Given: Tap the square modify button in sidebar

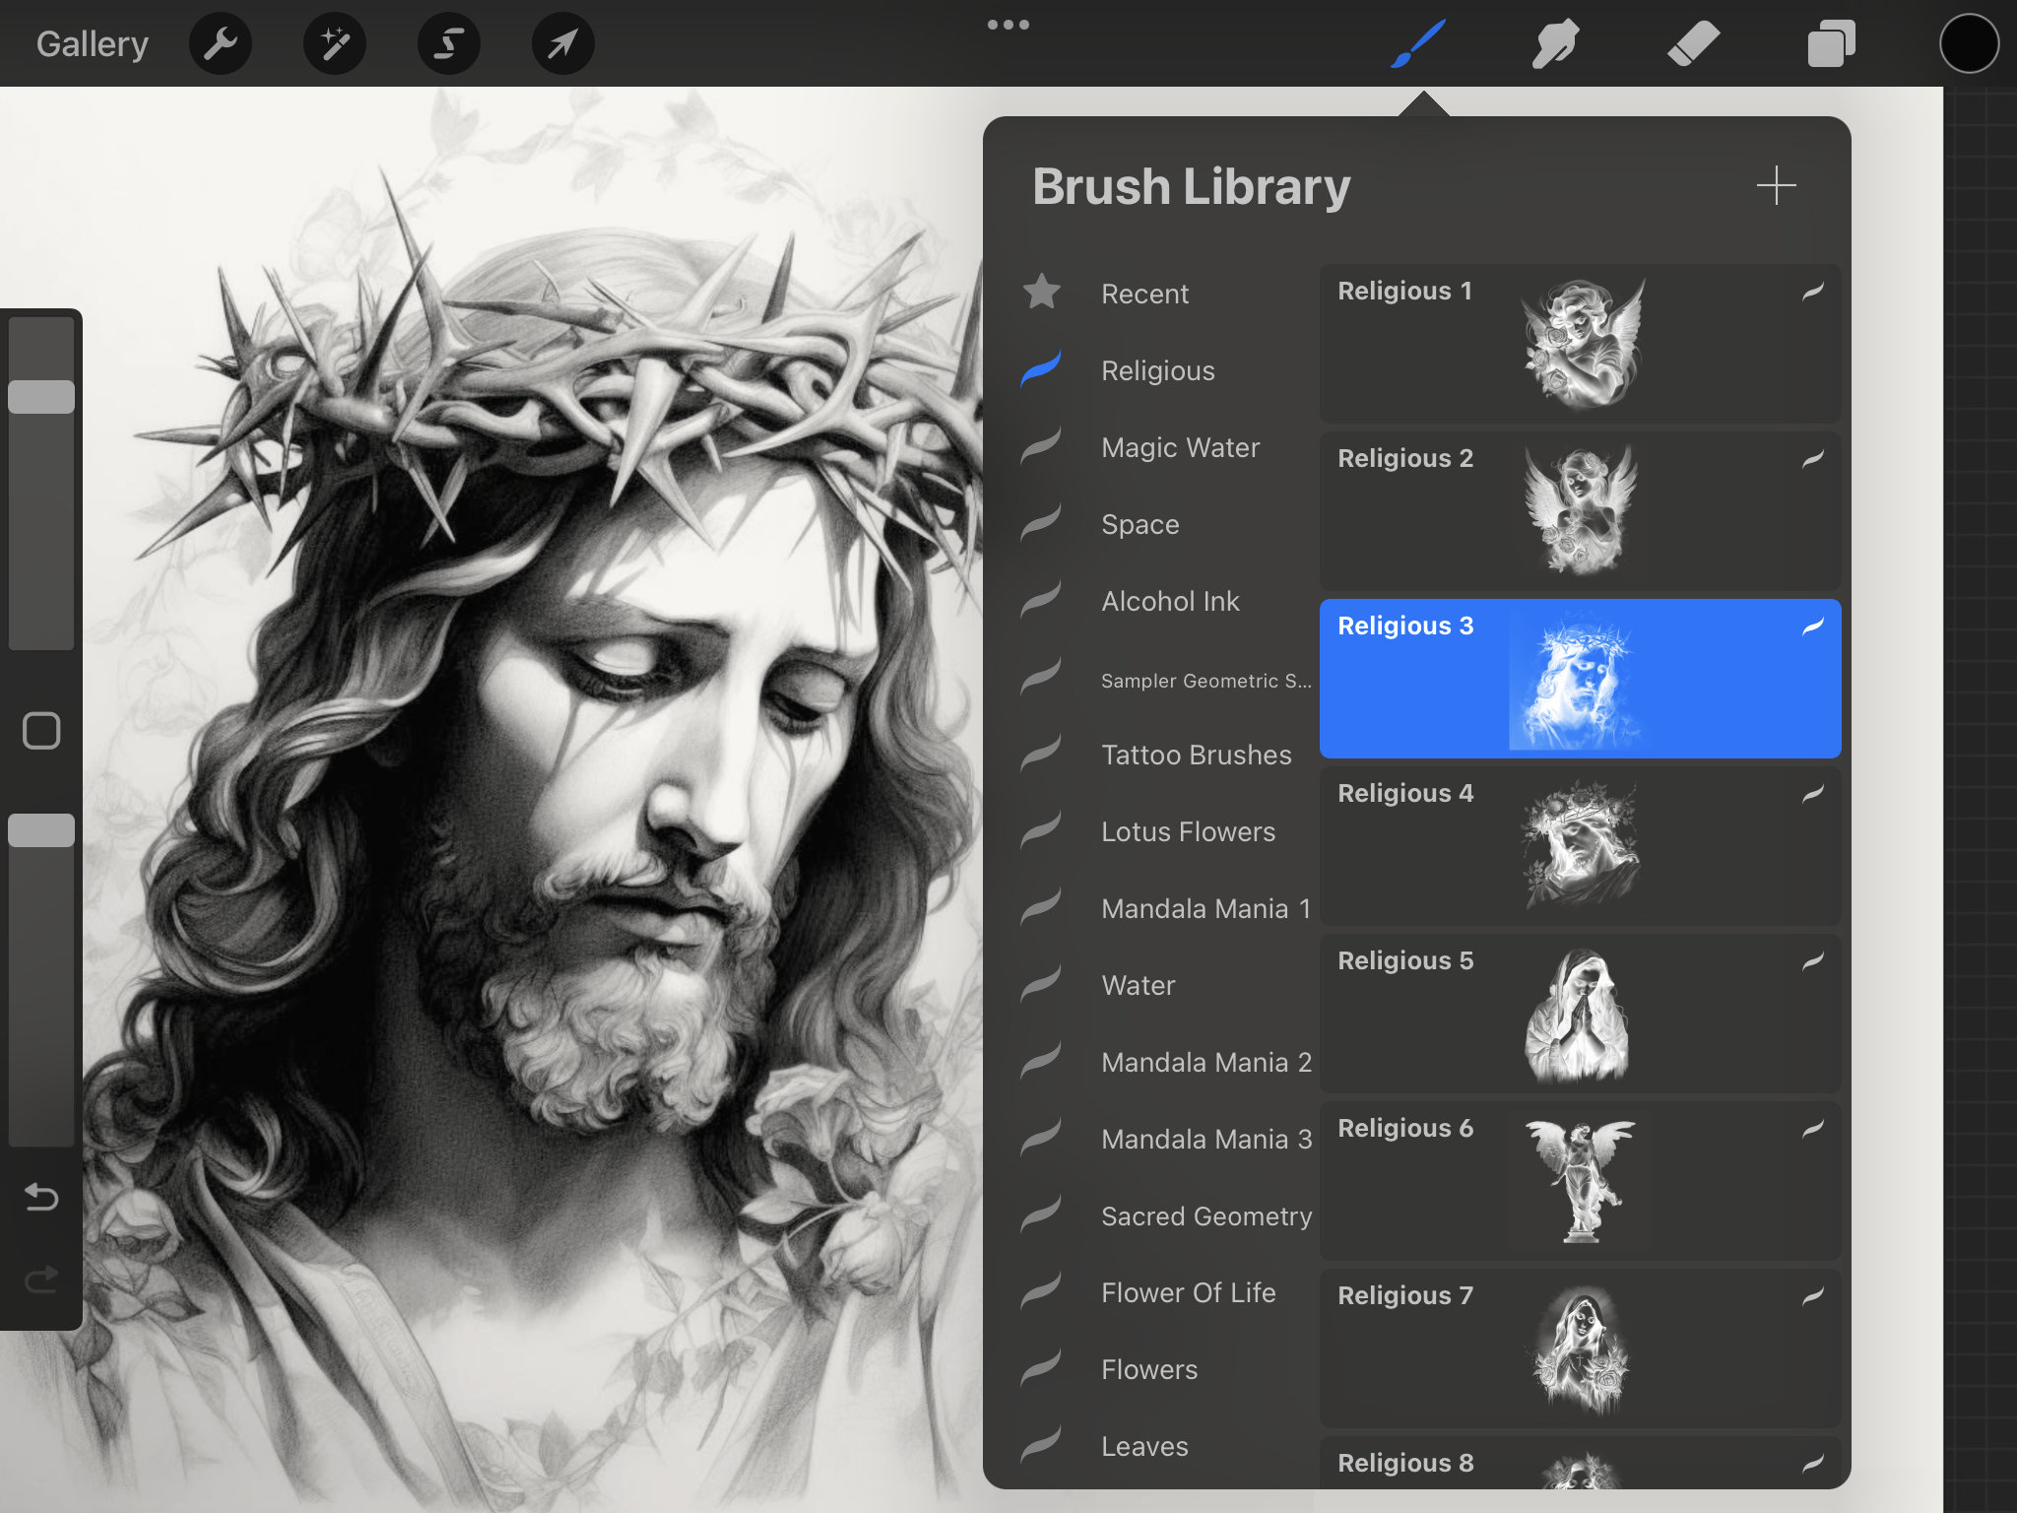Looking at the screenshot, I should [41, 731].
